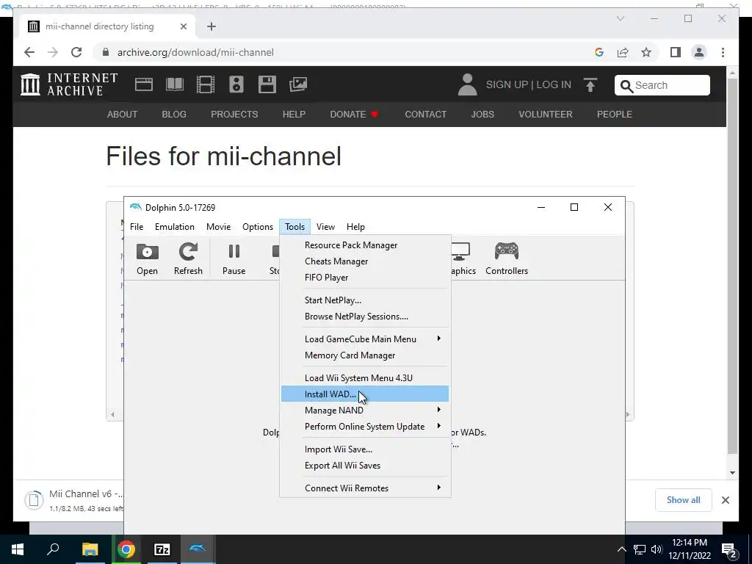This screenshot has height=564, width=752.
Task: Open the Internet Archive software floppy icon
Action: [267, 84]
